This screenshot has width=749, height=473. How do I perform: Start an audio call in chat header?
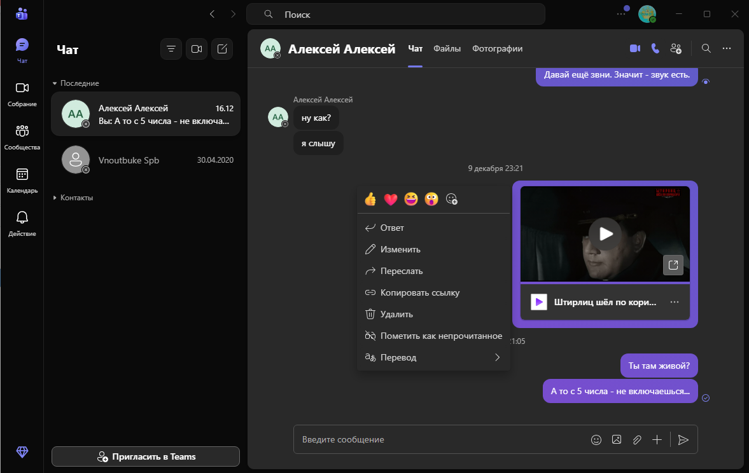(655, 48)
